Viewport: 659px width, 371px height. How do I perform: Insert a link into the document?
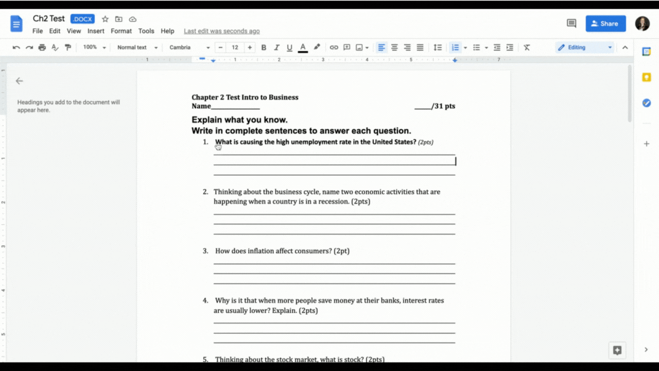pyautogui.click(x=334, y=47)
